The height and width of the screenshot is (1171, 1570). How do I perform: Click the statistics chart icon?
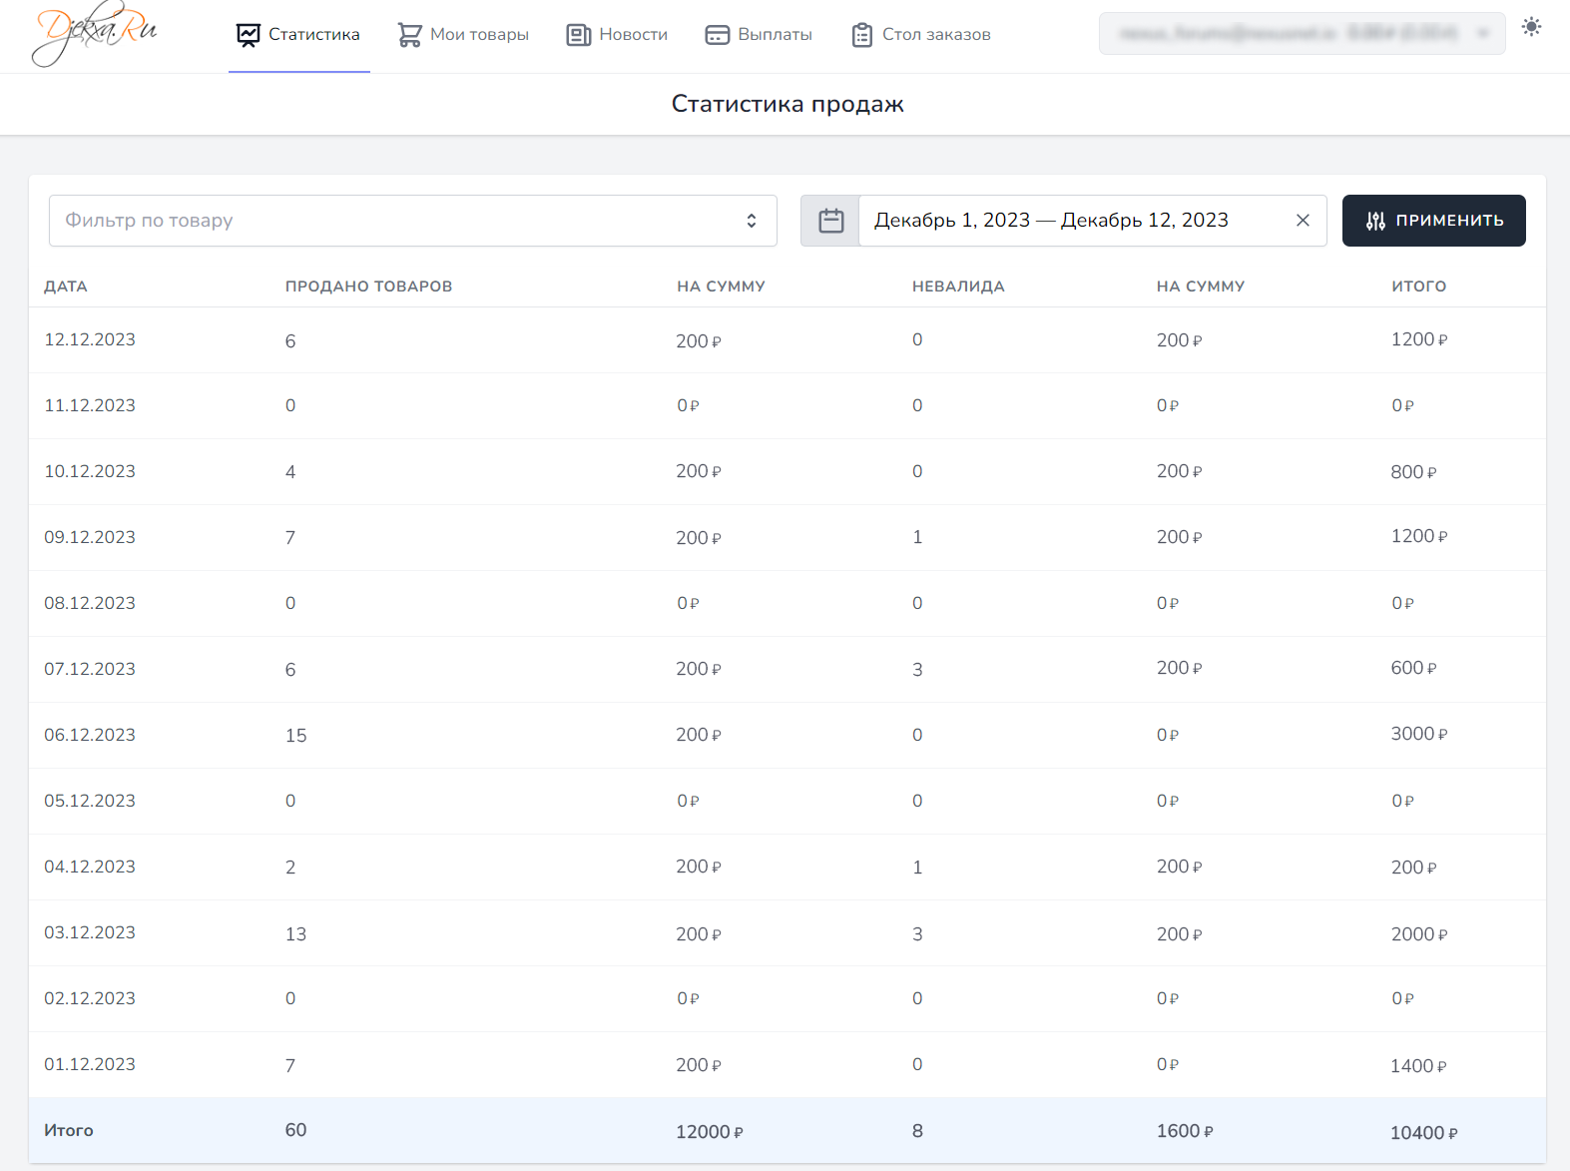pos(249,35)
